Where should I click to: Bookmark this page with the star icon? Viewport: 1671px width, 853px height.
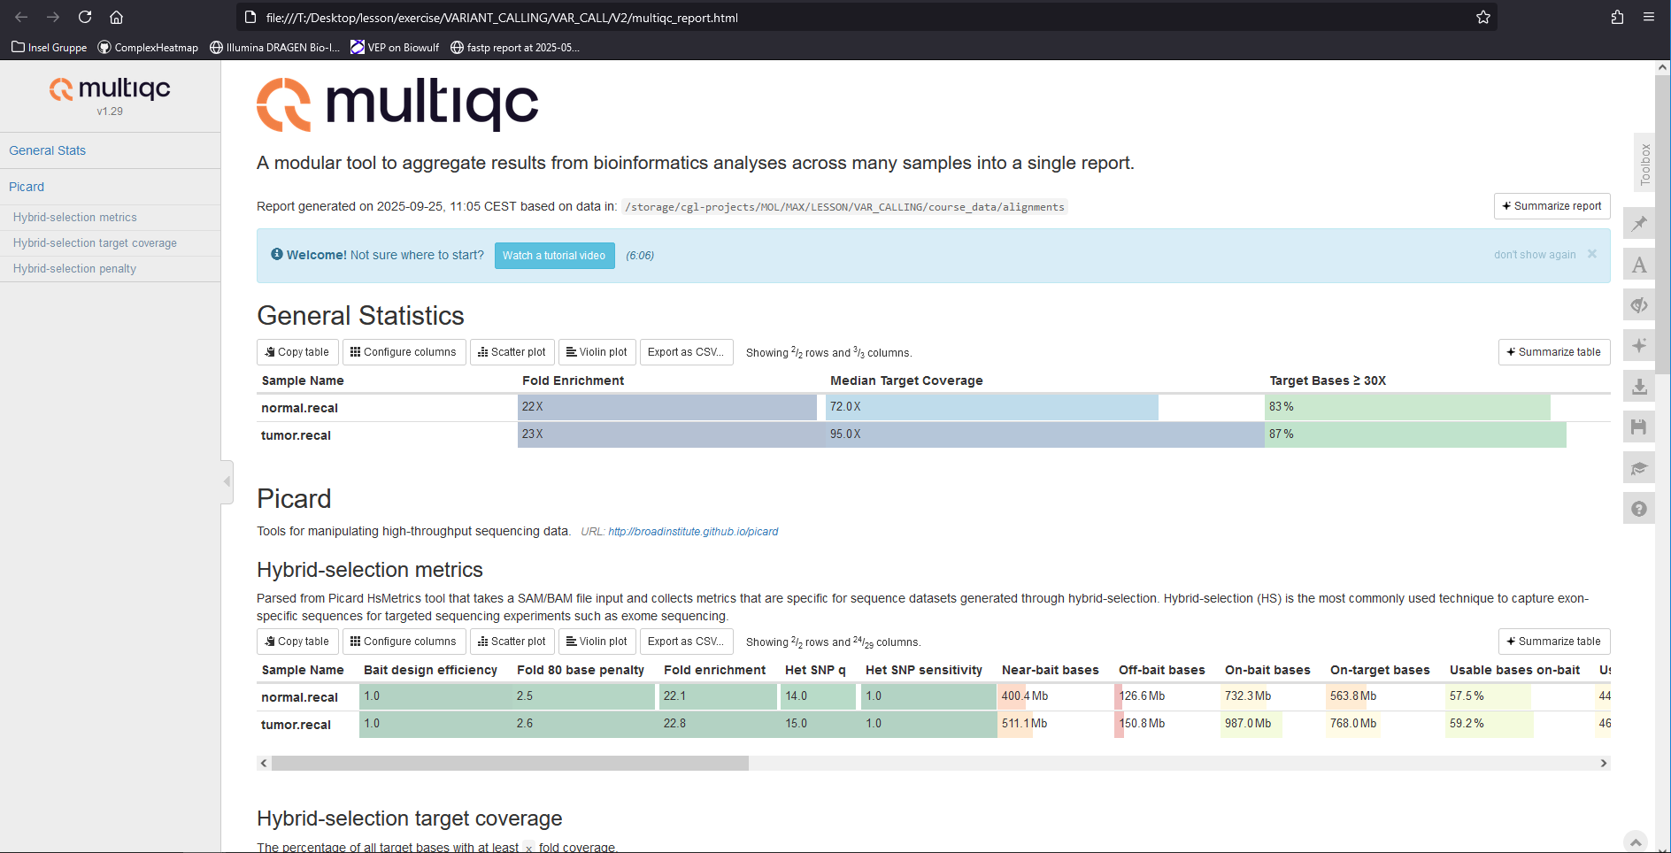pyautogui.click(x=1483, y=17)
